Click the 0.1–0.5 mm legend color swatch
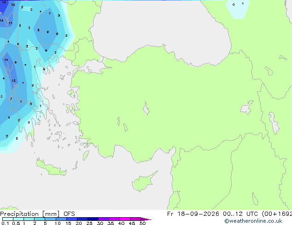 (x=8, y=219)
